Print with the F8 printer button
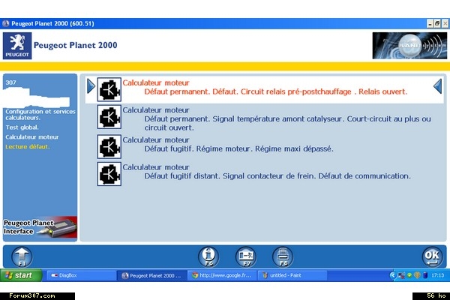Image resolution: width=450 pixels, height=300 pixels. coord(283,256)
